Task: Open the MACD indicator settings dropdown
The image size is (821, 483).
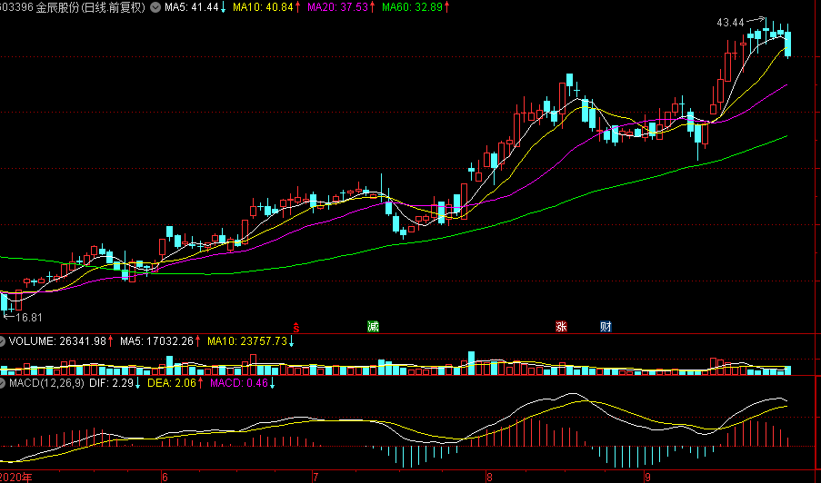Action: coord(3,383)
